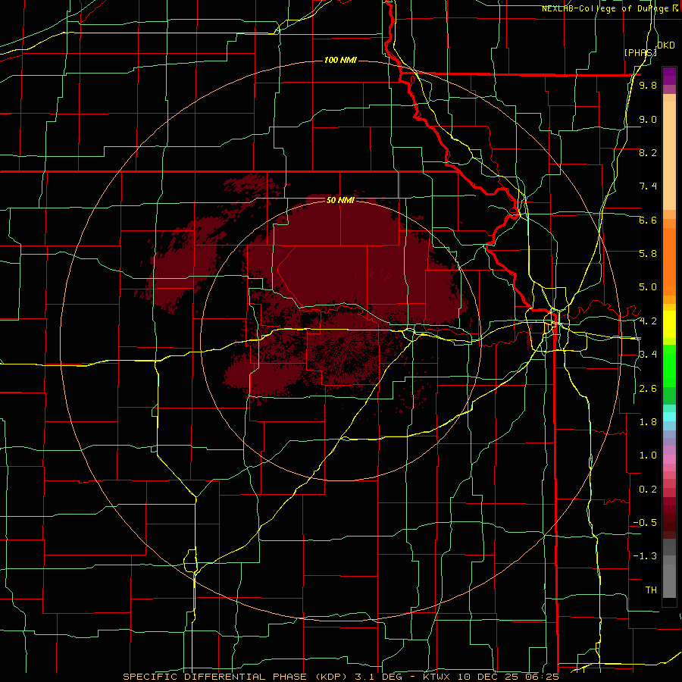Pick the pink band in the color bar
This screenshot has width=682, height=682.
coord(669,459)
